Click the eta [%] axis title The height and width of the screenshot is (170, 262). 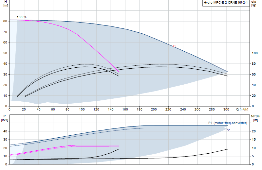click(x=253, y=4)
